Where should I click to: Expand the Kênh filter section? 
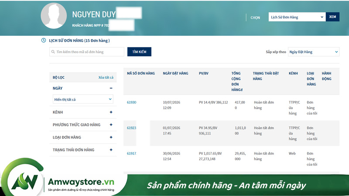click(x=111, y=112)
